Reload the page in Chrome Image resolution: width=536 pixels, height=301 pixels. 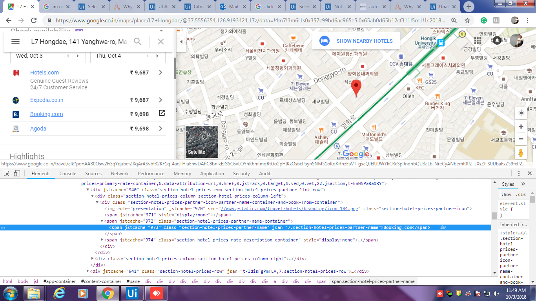34,20
